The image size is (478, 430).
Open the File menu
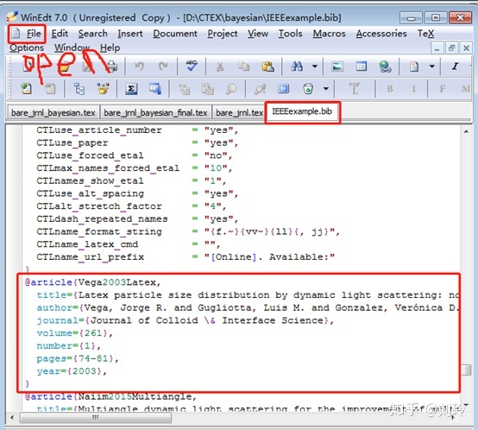34,34
